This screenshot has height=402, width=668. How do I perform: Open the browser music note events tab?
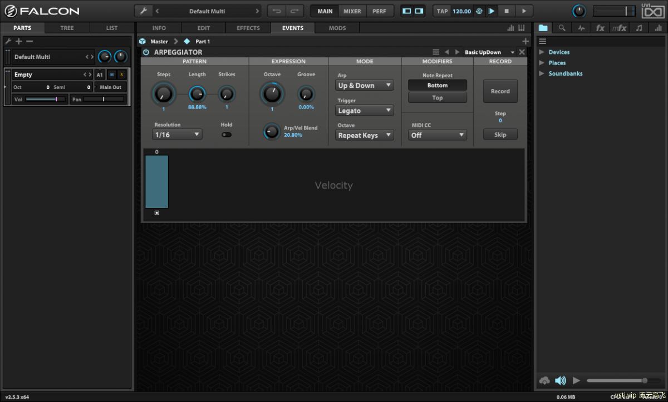(638, 28)
